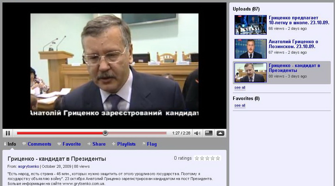Click the video progress scrubber handle
This screenshot has height=186, width=335.
105,133
